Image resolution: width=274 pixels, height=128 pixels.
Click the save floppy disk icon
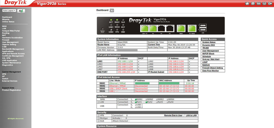pyautogui.click(x=264, y=3)
